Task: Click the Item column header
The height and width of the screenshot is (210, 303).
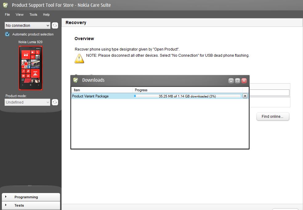Action: (x=102, y=90)
